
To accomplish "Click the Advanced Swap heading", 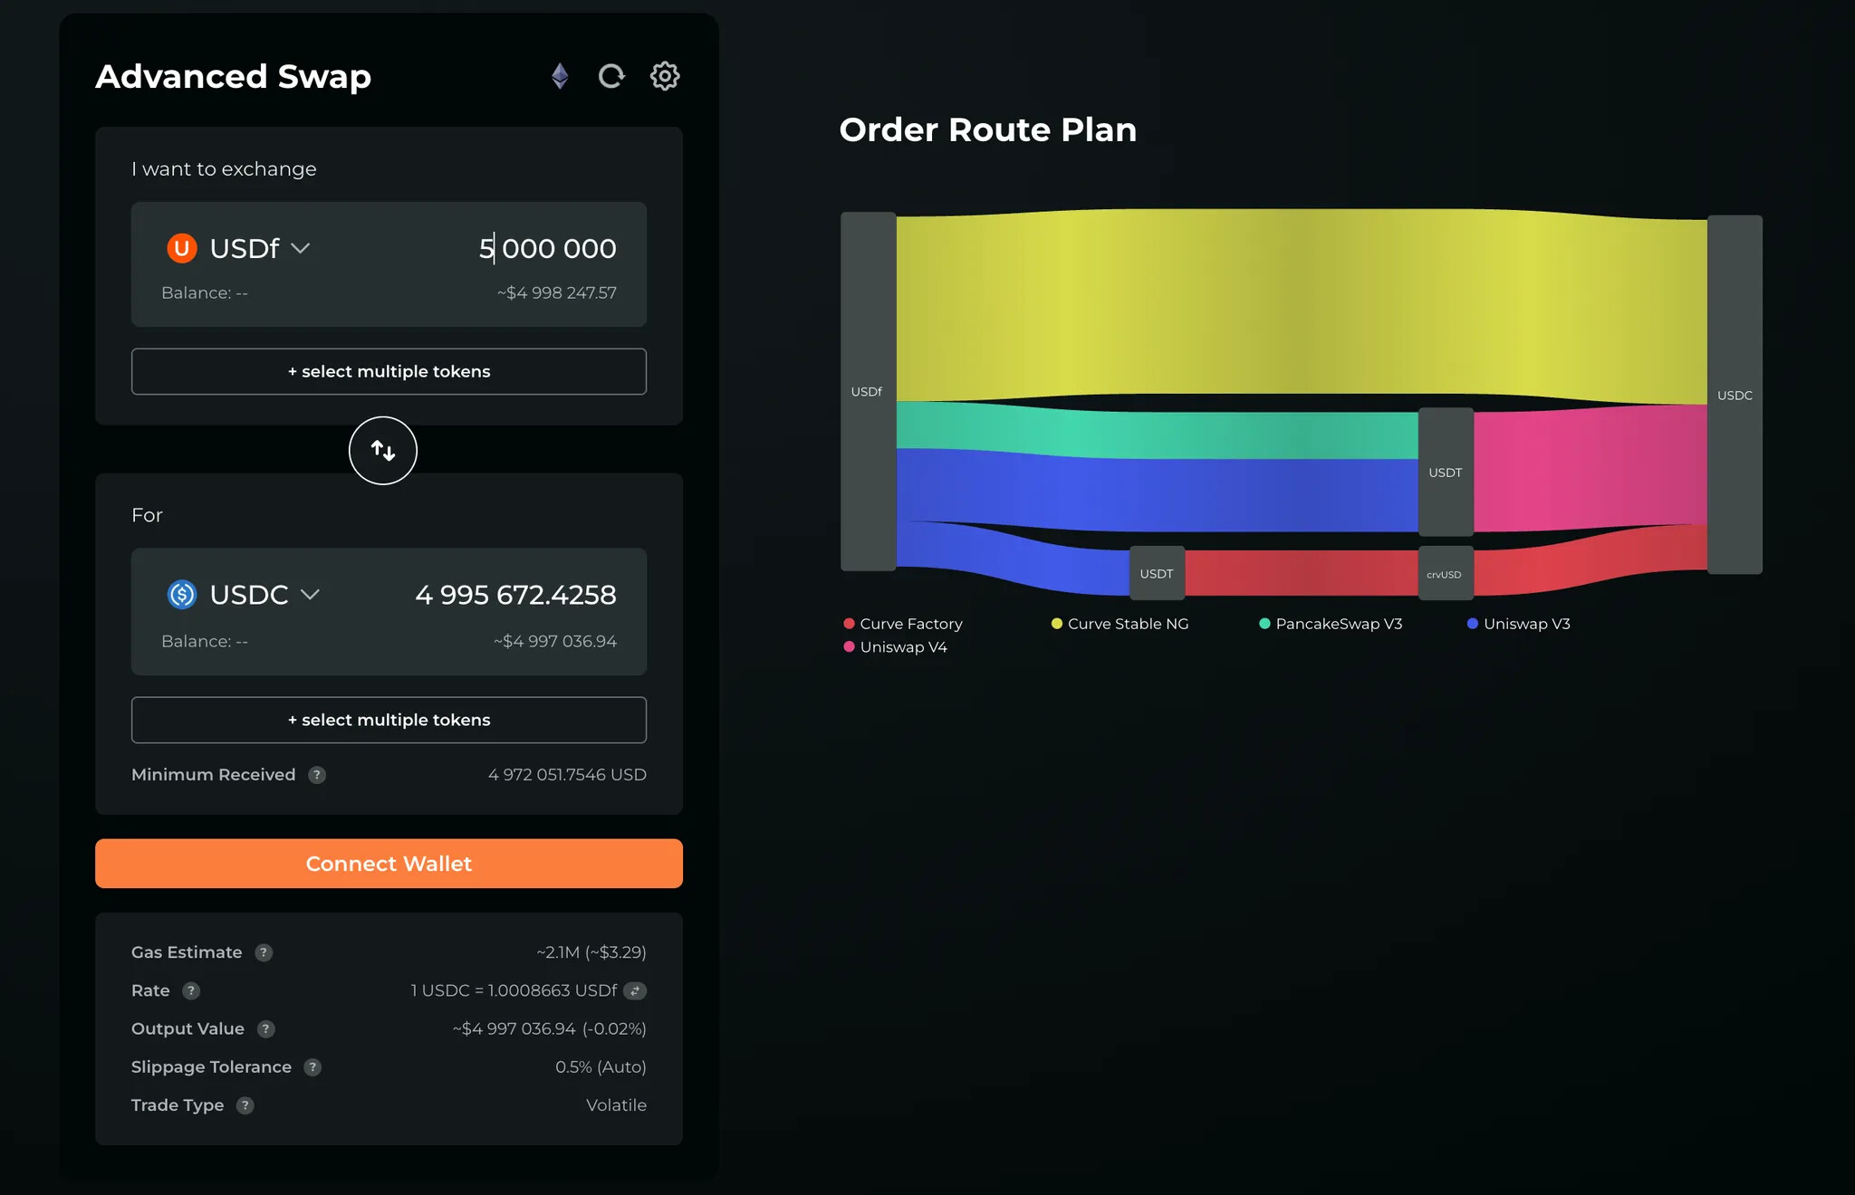I will 234,77.
